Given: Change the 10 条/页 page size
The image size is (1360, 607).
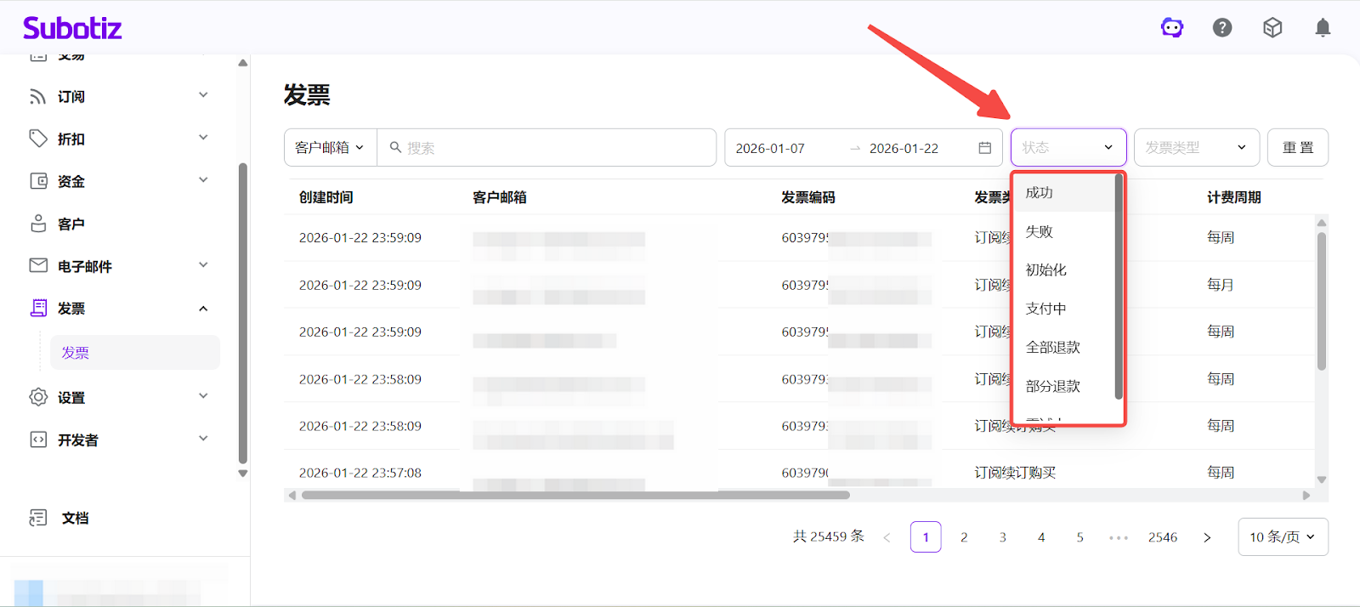Looking at the screenshot, I should 1282,537.
